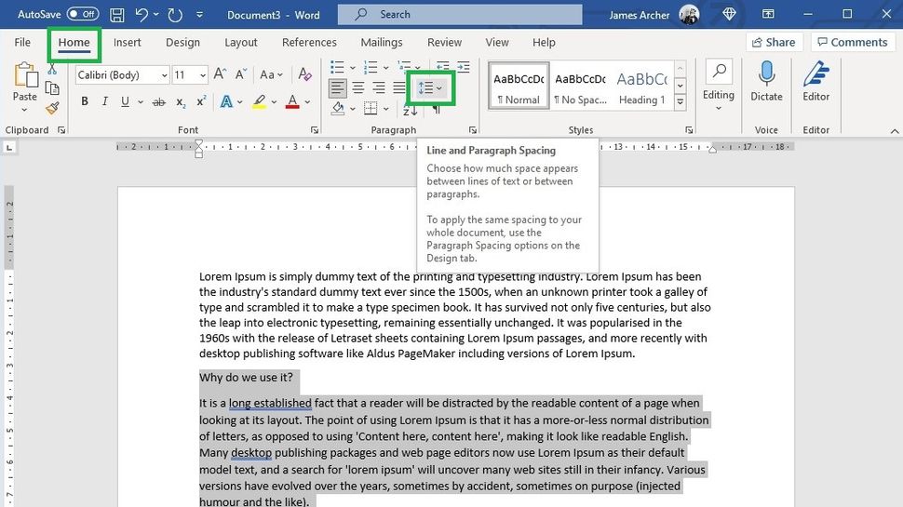Image resolution: width=903 pixels, height=507 pixels.
Task: Expand the Paste options arrow
Action: point(24,110)
